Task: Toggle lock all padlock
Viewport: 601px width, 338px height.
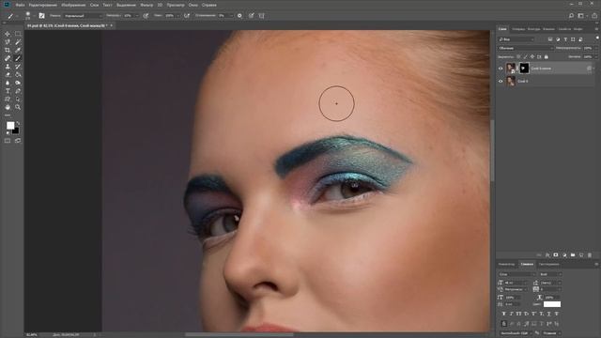Action: click(x=547, y=56)
